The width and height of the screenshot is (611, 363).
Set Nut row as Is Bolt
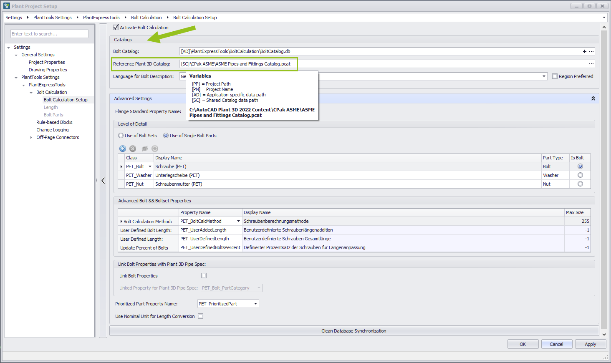[580, 184]
